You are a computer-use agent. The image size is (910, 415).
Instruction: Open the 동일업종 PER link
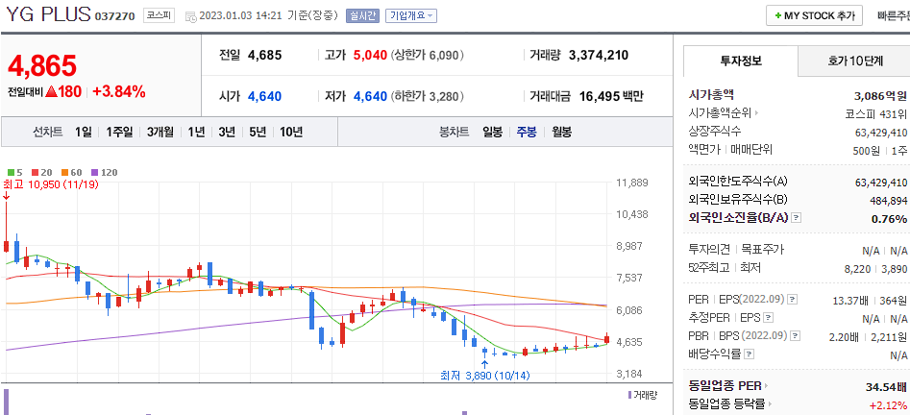(727, 385)
